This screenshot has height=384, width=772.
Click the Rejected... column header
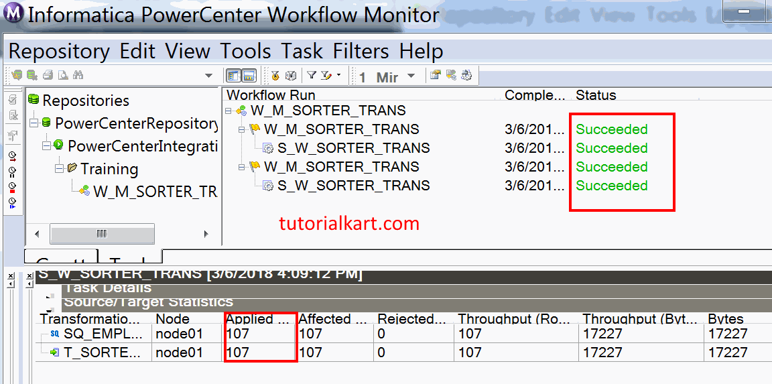(x=411, y=319)
